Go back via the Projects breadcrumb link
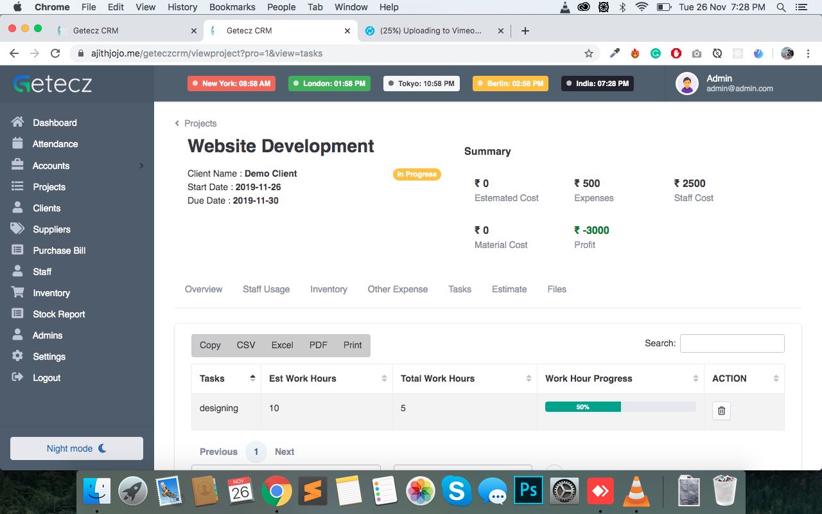822x514 pixels. tap(200, 123)
